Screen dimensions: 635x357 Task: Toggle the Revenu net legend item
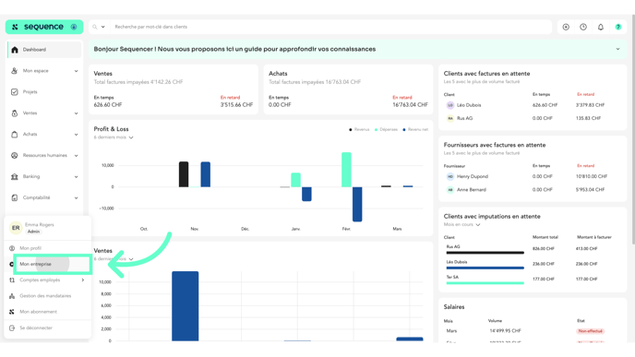pos(415,129)
